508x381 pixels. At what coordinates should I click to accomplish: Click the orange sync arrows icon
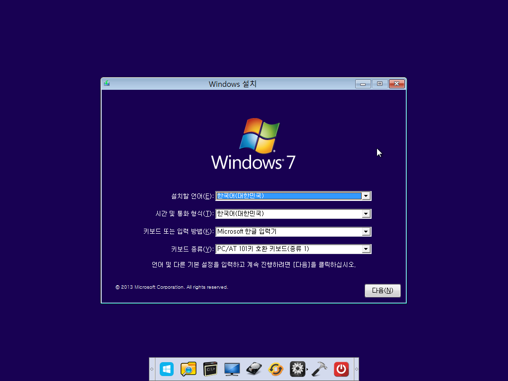tap(276, 369)
